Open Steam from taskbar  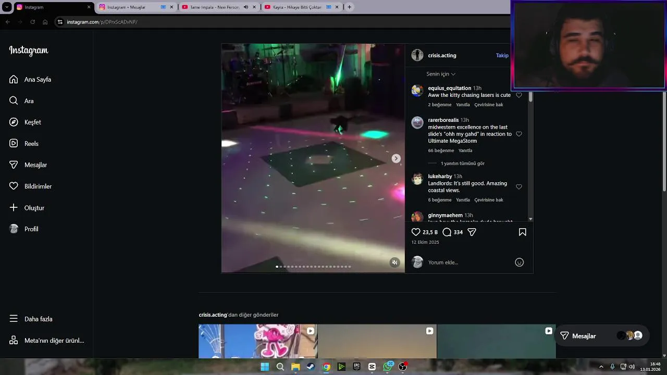pos(311,367)
